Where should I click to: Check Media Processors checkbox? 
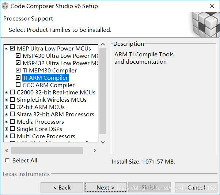pyautogui.click(x=12, y=121)
